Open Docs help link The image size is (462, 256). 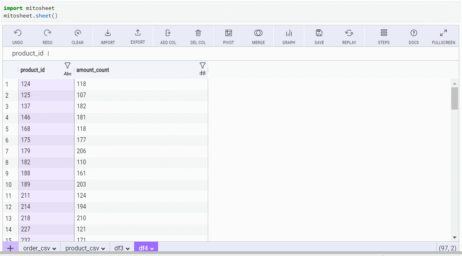point(414,33)
